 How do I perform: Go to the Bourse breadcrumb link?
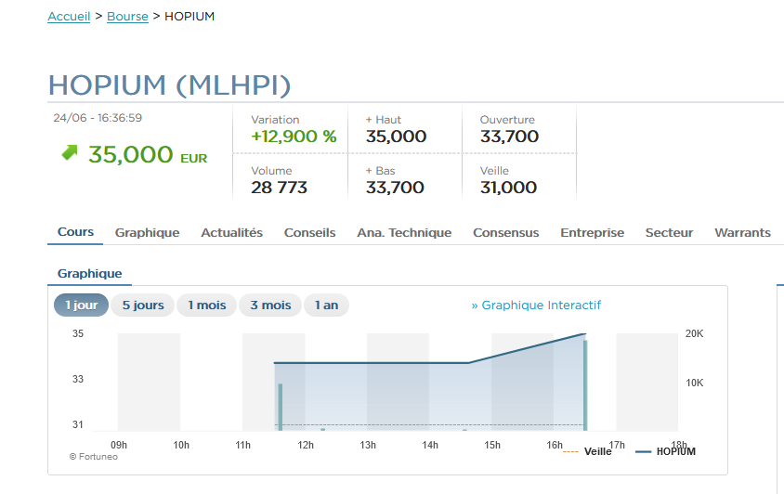[x=127, y=17]
